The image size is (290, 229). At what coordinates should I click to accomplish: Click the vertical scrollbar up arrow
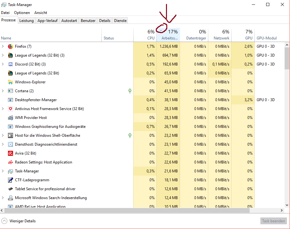(x=287, y=45)
